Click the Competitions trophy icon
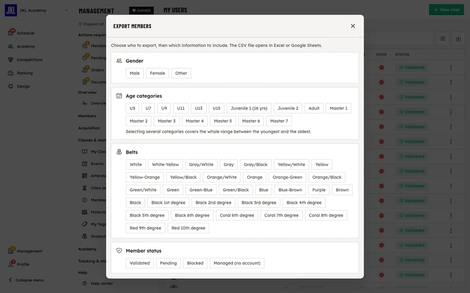This screenshot has width=470, height=293. [11, 60]
